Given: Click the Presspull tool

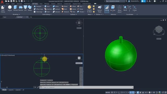Looking at the screenshot, I should [38, 6].
